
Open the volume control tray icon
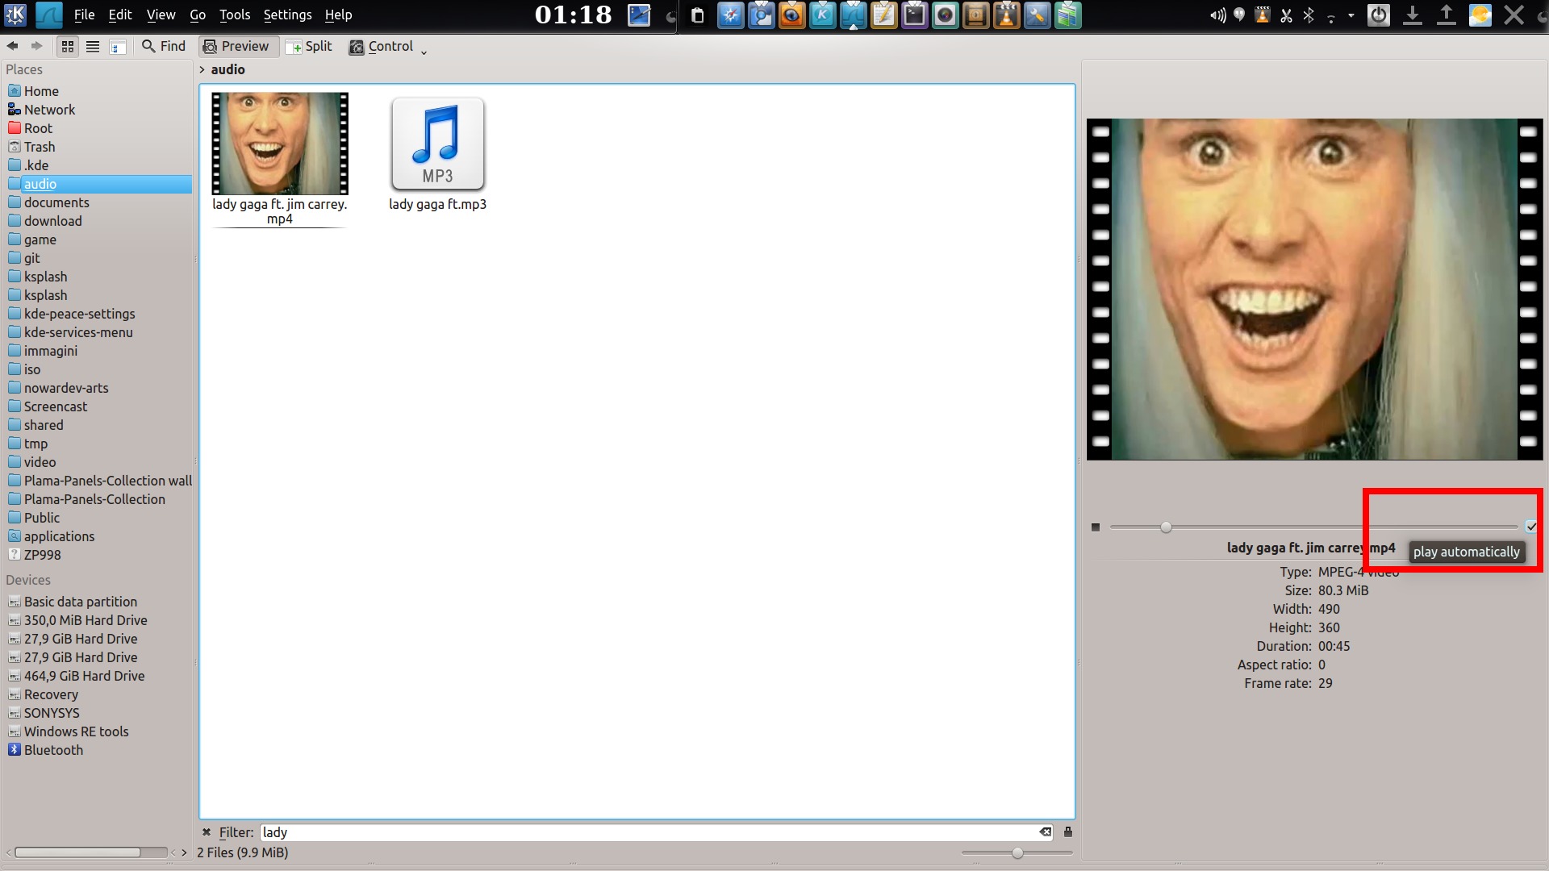1217,15
